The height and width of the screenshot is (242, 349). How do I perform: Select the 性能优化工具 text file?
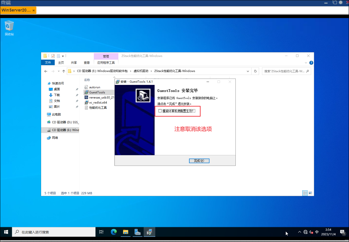tap(96, 107)
